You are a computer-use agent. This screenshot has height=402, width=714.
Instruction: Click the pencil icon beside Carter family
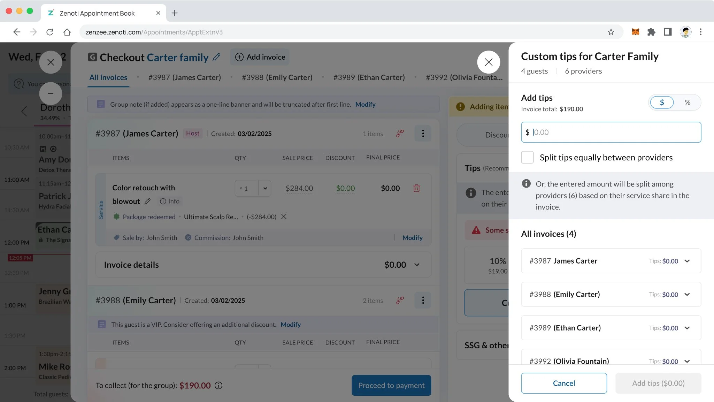216,57
